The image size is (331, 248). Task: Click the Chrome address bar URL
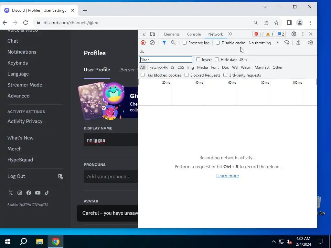tap(71, 23)
